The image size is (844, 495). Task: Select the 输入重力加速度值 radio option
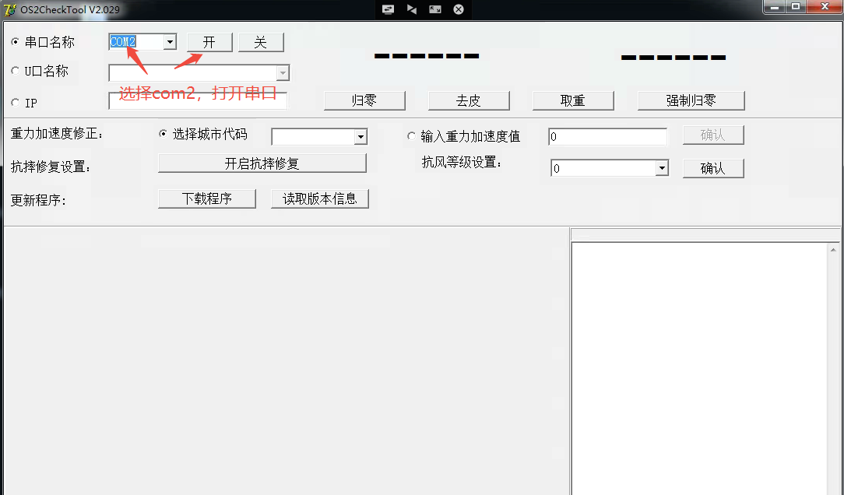pyautogui.click(x=411, y=136)
